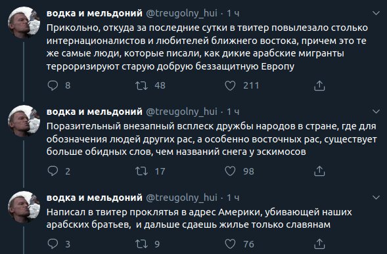This screenshot has height=254, width=387.
Task: Retweet the tweet with 9 retweets
Action: 141,244
